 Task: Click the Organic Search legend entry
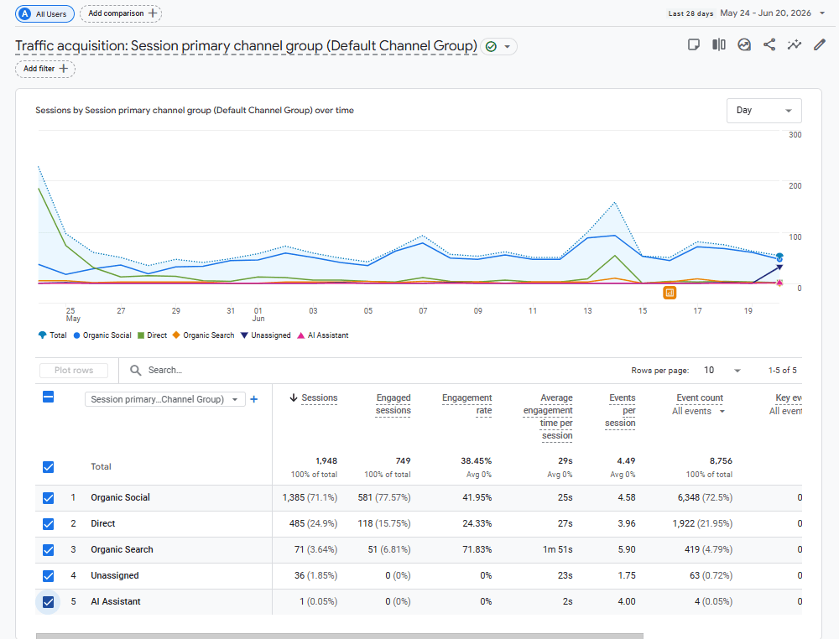203,335
